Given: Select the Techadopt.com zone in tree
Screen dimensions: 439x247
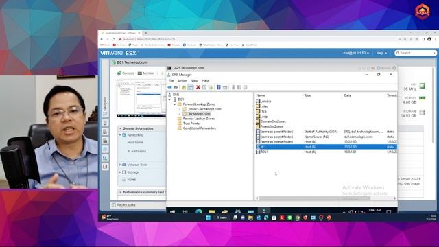Looking at the screenshot, I should pos(199,114).
